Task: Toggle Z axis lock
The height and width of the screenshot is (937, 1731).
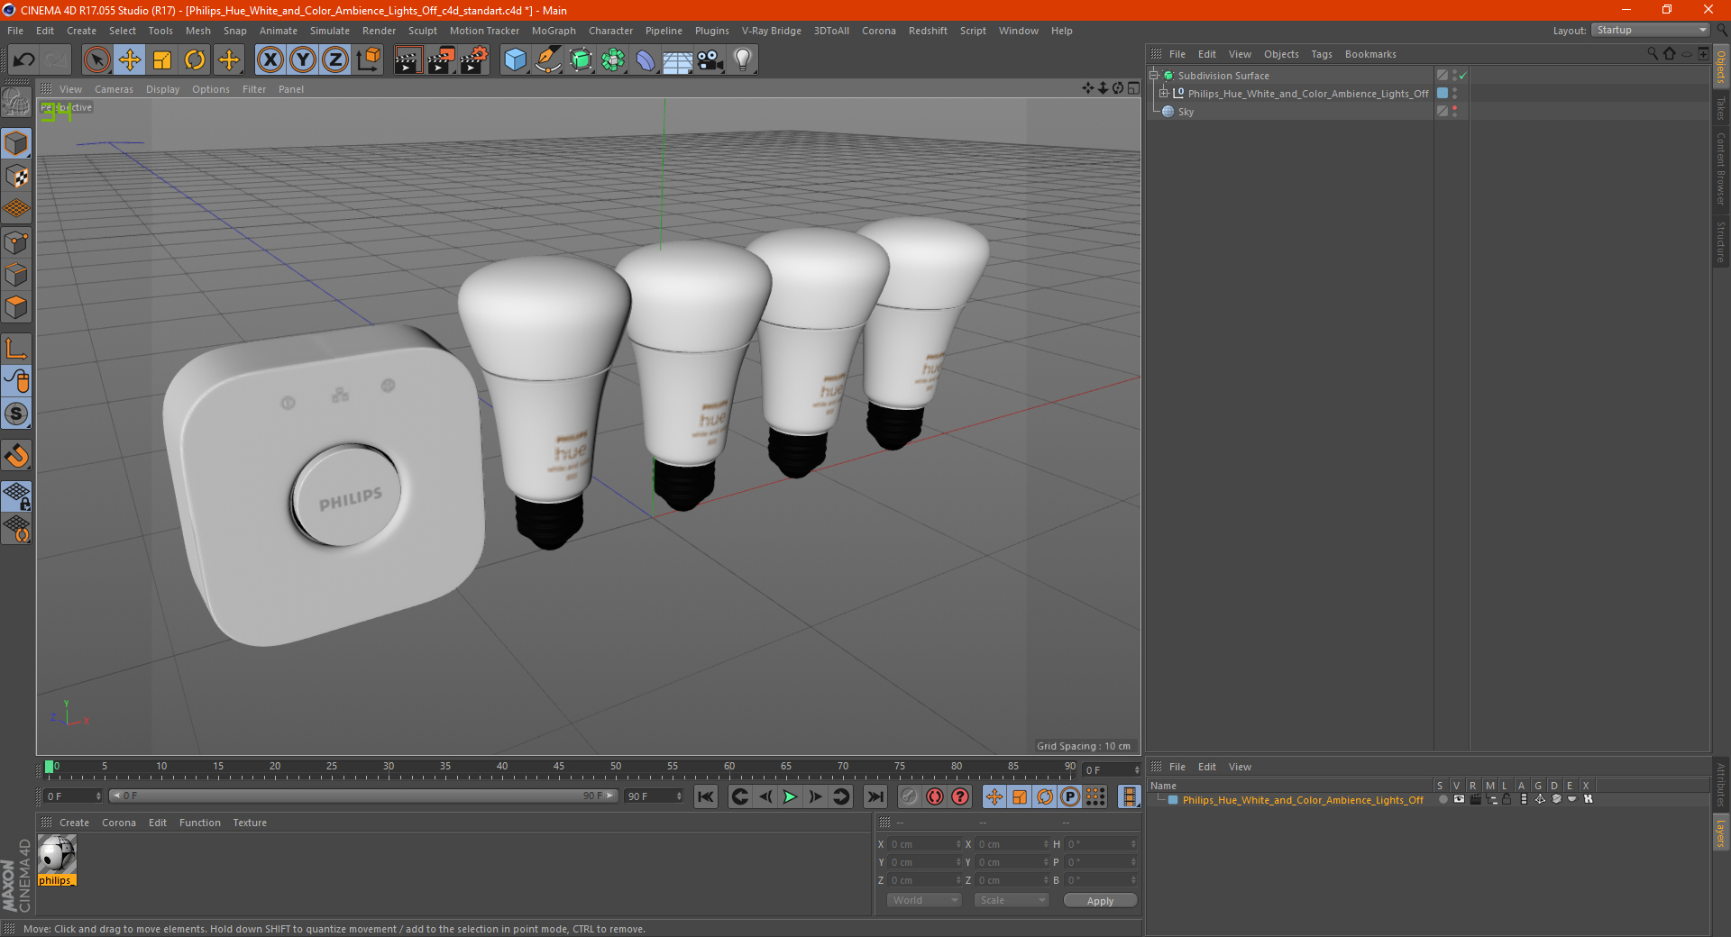Action: point(335,60)
